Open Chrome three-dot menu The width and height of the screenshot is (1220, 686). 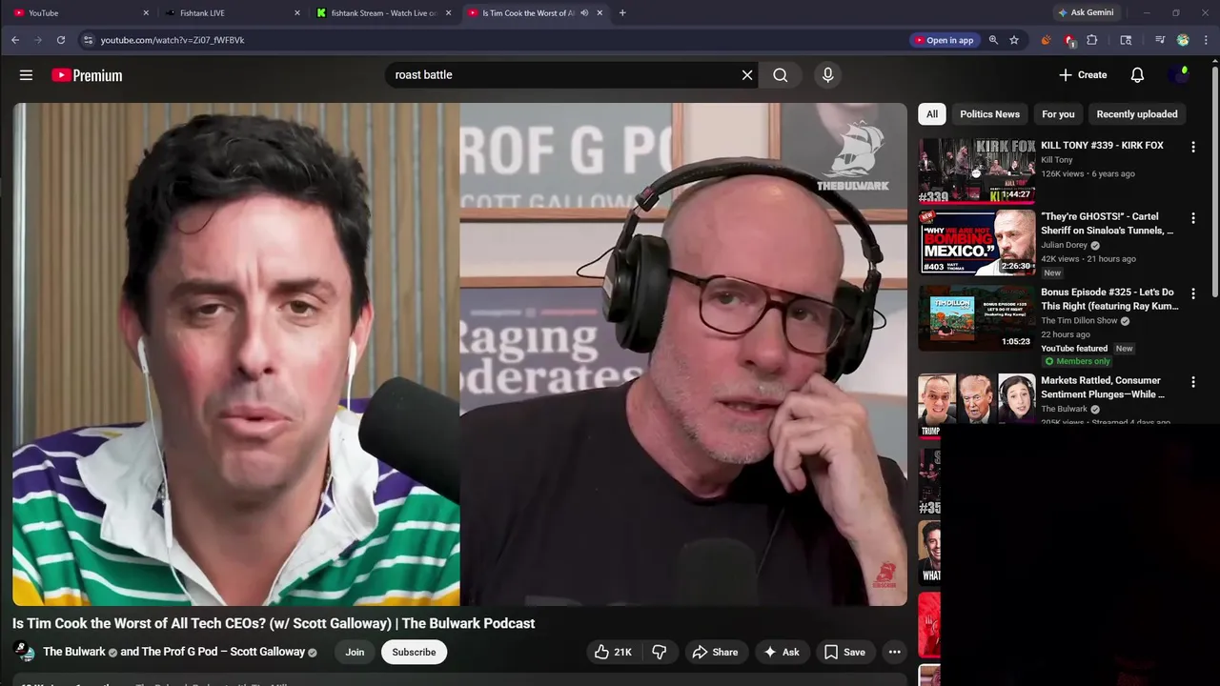click(x=1207, y=40)
